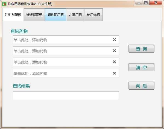Viewport: 164px width, 129px height.
Task: Clear the first drug field with X icon
Action: (114, 40)
